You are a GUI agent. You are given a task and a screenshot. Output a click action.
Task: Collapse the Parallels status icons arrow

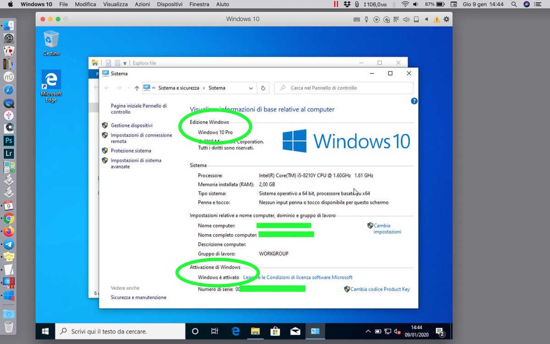(426, 19)
